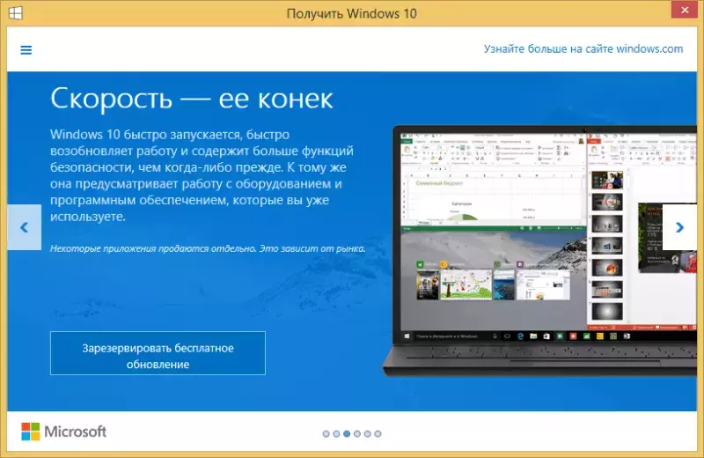Click the window title 'Получить Windows 10'
Image resolution: width=704 pixels, height=458 pixels.
coord(351,13)
